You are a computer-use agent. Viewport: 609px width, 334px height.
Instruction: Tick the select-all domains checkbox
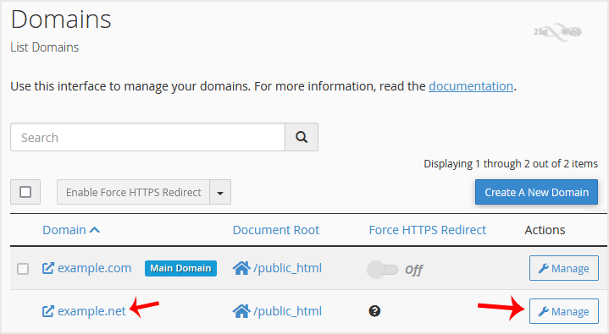point(25,192)
